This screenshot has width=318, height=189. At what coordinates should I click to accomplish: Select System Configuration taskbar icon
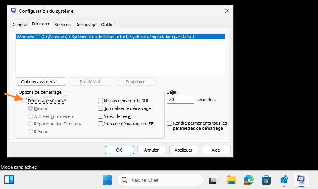coord(301,179)
